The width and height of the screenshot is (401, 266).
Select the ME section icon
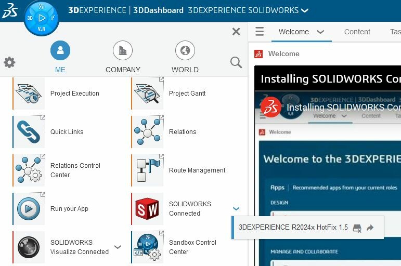click(x=60, y=50)
